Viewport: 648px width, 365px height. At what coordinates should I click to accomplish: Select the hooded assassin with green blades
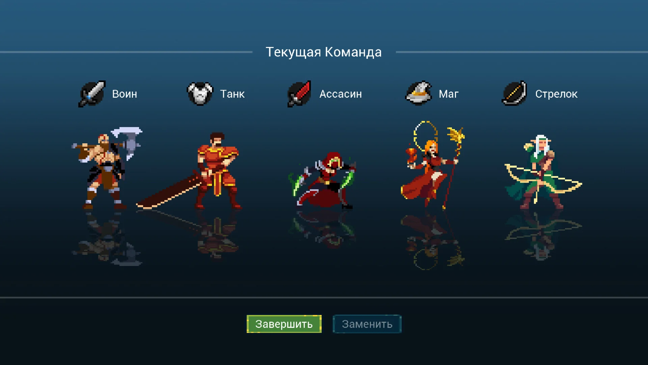(322, 180)
